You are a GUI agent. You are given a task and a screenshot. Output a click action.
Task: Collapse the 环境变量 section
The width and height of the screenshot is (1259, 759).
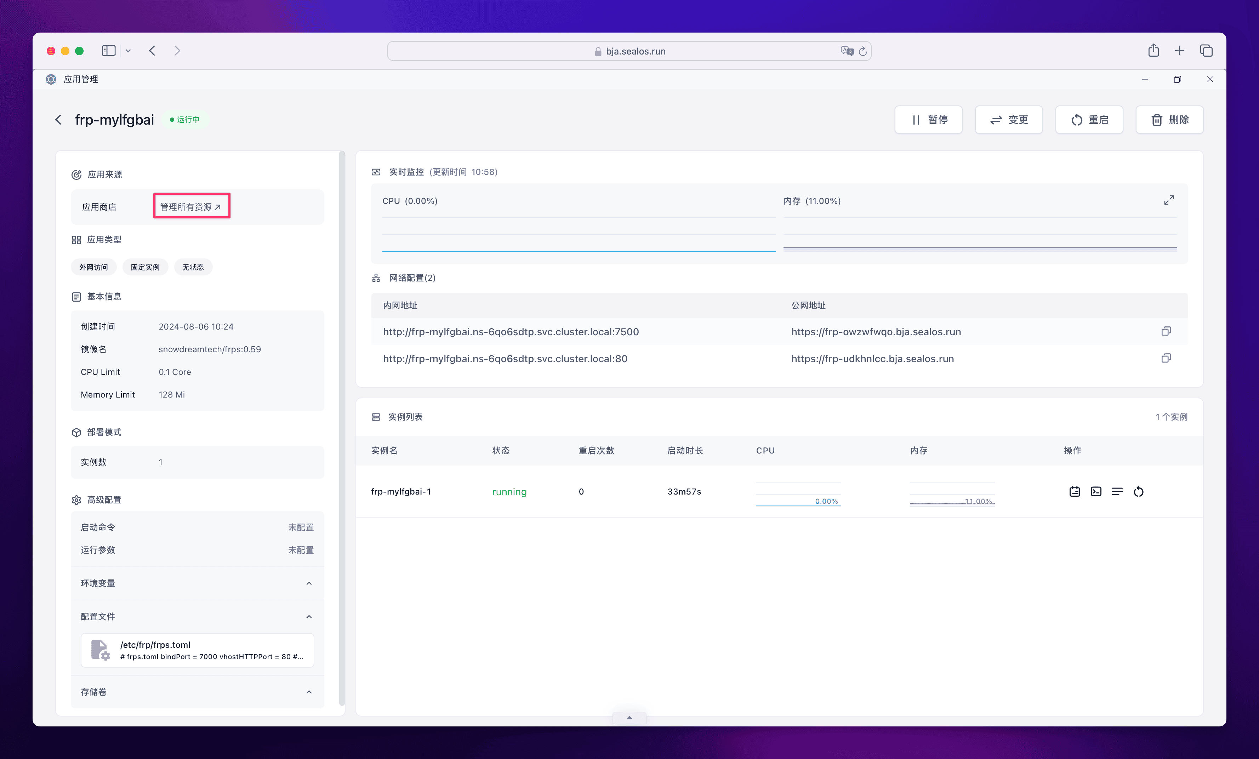309,583
